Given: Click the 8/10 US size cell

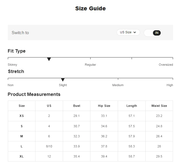Looking at the screenshot, I should click(x=49, y=146).
